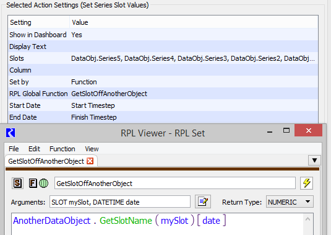331x235 pixels.
Task: Click the lightning bolt evaluate icon
Action: point(306,183)
